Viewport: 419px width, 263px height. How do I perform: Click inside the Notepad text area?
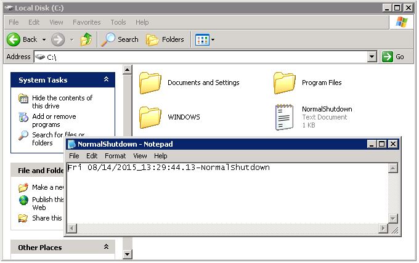pos(227,193)
